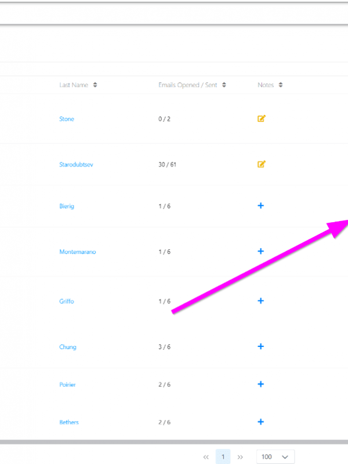Viewport: 348px width, 464px height.
Task: Open Montemarano contact link
Action: coord(77,252)
